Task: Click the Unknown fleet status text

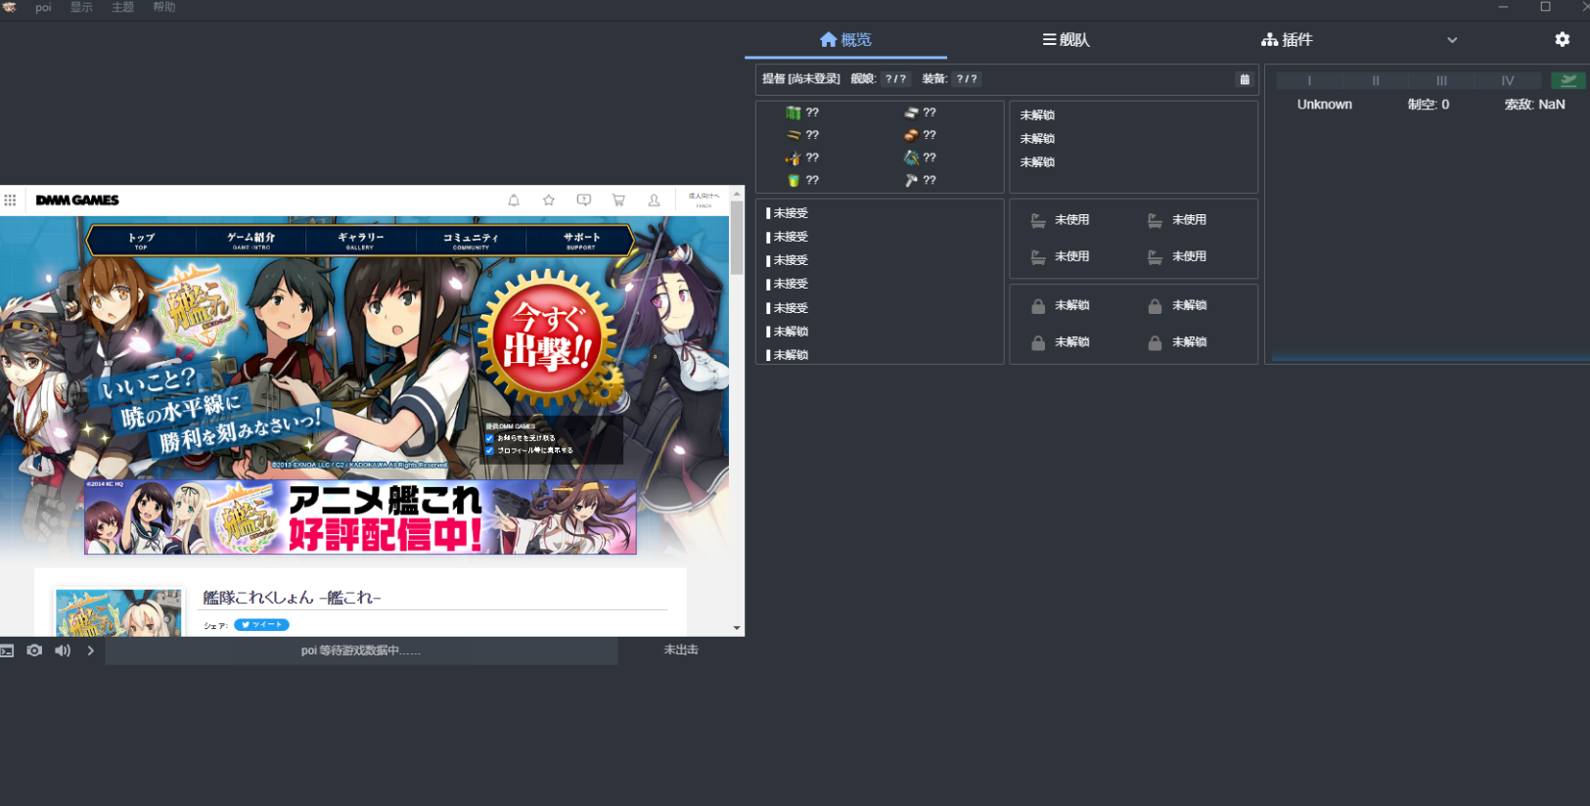Action: click(x=1325, y=105)
